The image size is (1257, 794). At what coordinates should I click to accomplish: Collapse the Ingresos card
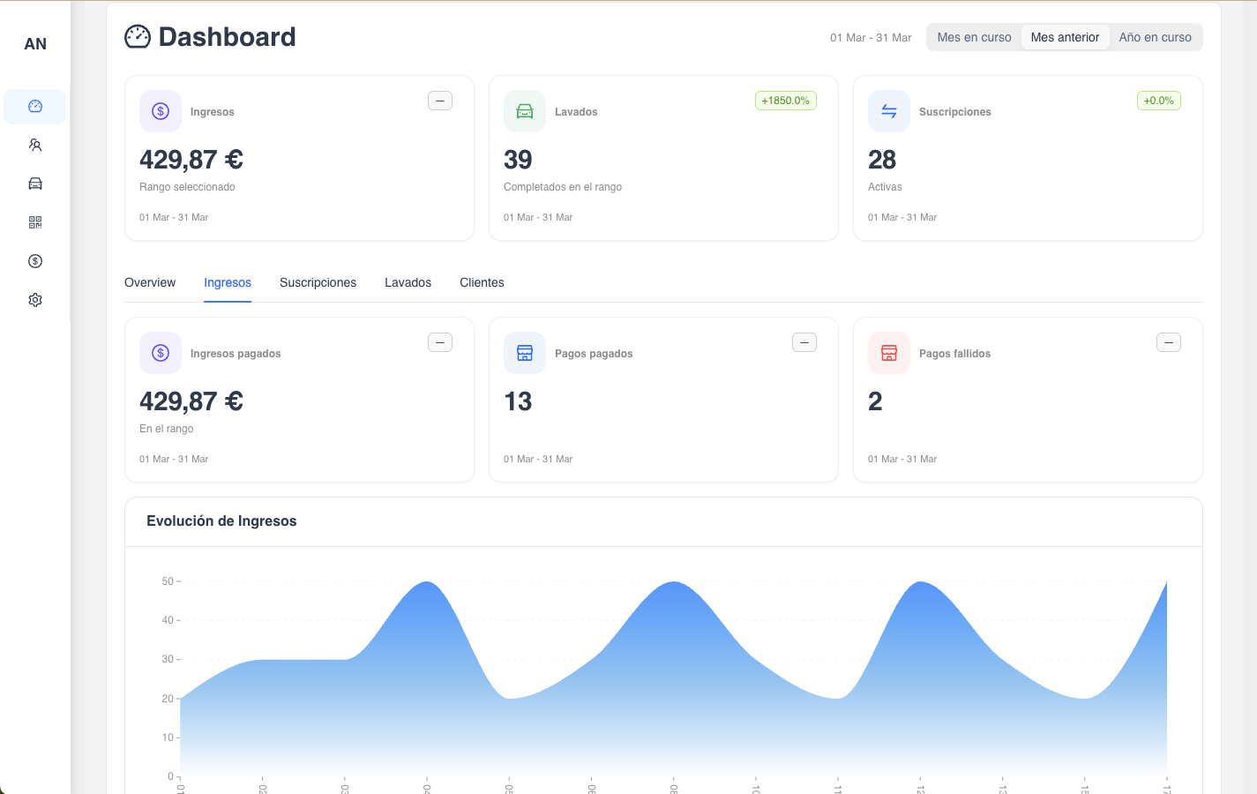pyautogui.click(x=439, y=101)
